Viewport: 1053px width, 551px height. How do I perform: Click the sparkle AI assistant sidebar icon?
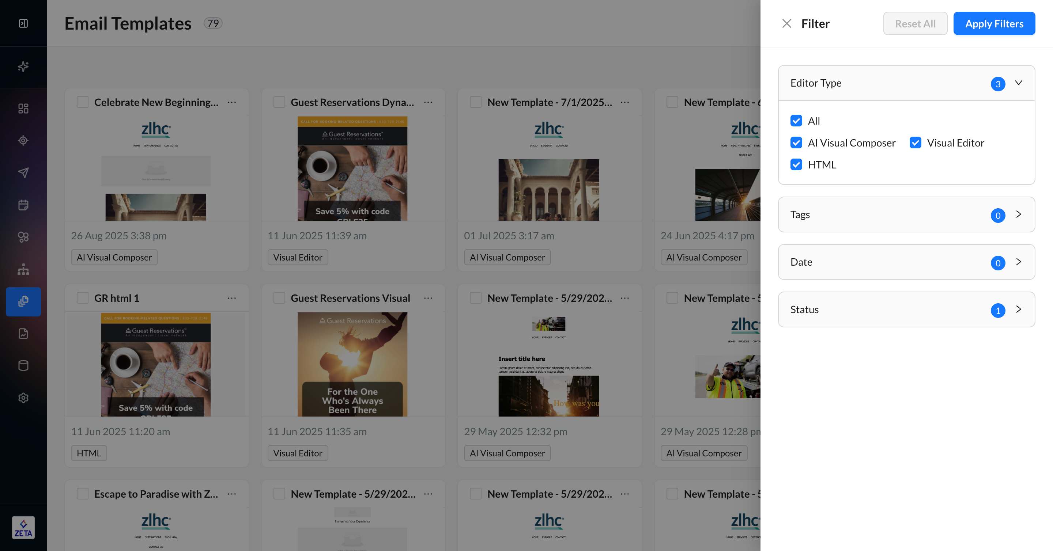tap(23, 66)
